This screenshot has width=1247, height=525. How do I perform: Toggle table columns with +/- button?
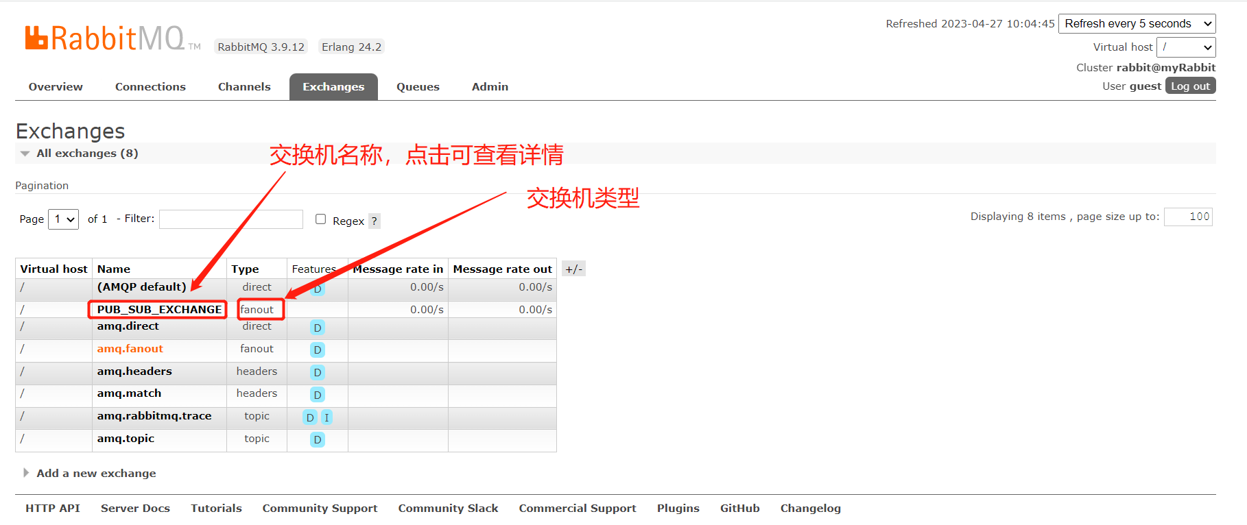573,269
